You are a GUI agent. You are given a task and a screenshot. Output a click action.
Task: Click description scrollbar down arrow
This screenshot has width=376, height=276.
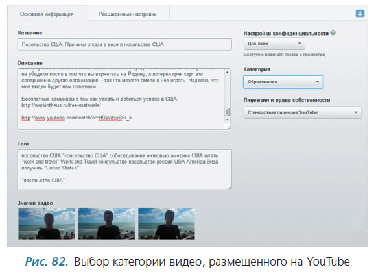click(227, 119)
